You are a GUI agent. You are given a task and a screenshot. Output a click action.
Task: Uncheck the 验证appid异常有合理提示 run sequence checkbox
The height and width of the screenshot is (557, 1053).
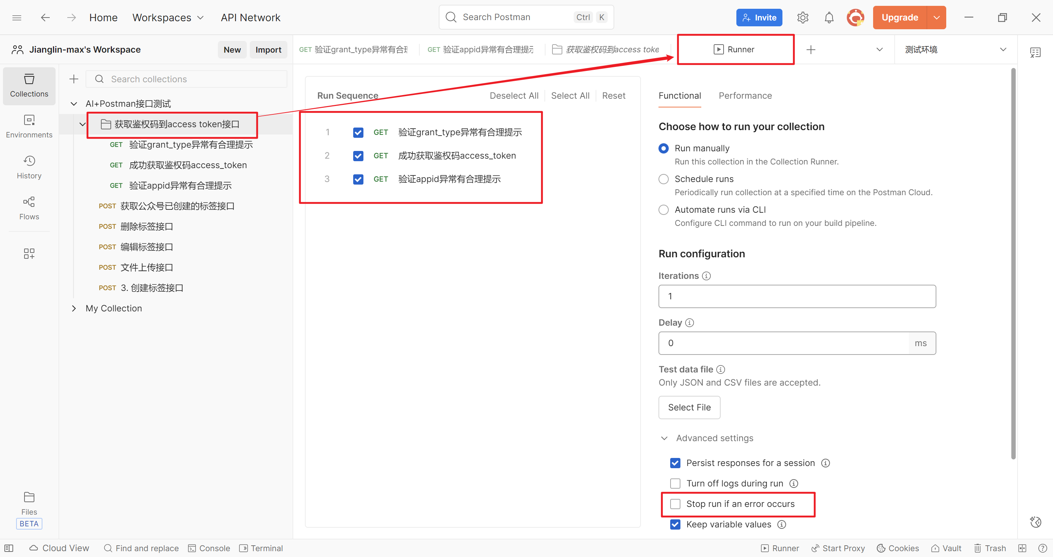(358, 179)
